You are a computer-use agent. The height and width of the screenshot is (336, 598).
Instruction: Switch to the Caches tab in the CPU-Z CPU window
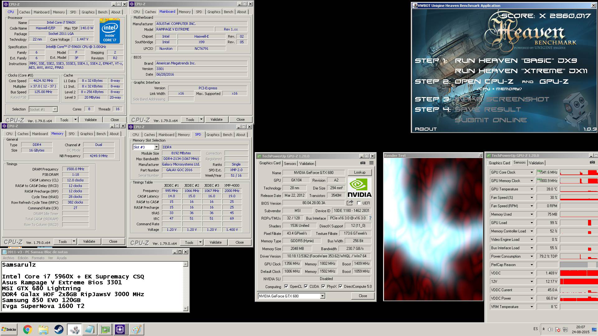(25, 12)
